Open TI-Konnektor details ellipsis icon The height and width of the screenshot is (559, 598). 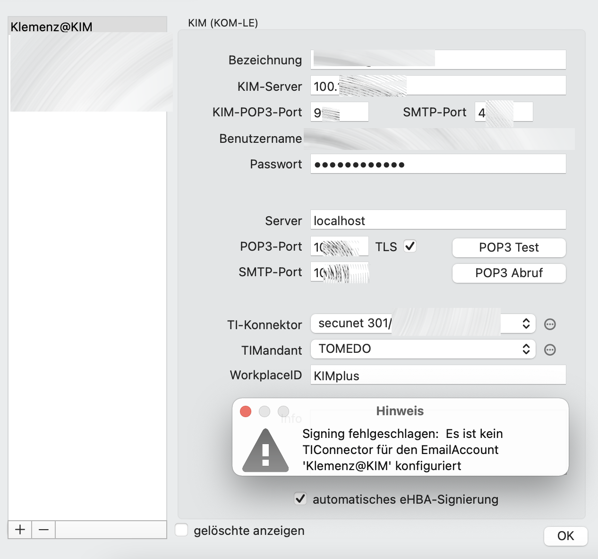click(550, 324)
